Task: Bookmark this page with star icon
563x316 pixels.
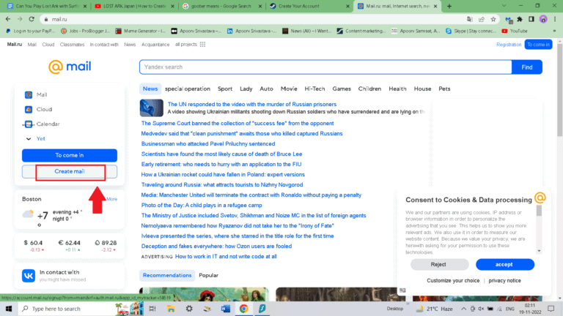Action: pyautogui.click(x=493, y=19)
